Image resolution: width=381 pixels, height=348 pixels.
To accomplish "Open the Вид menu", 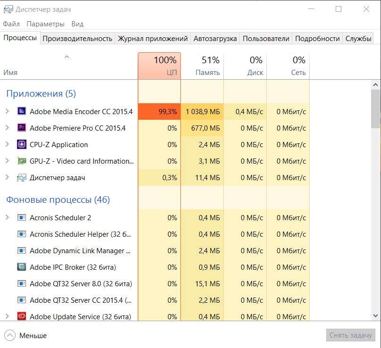I will pos(77,24).
